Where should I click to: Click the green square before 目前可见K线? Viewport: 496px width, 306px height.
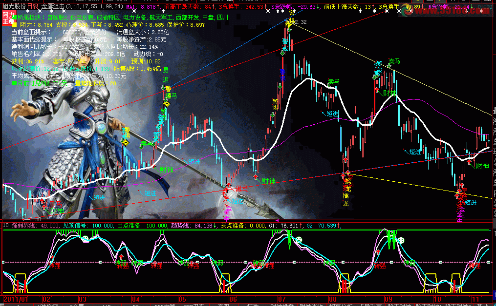(x=14, y=83)
